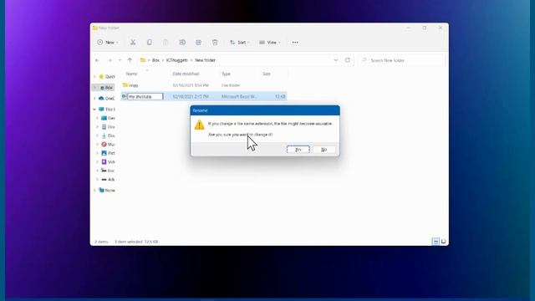Screen dimensions: 535x301
Task: Open the View dropdown
Action: click(269, 43)
